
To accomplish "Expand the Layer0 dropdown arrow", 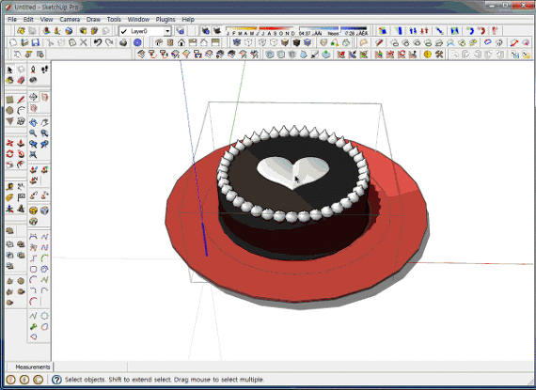I will [167, 31].
